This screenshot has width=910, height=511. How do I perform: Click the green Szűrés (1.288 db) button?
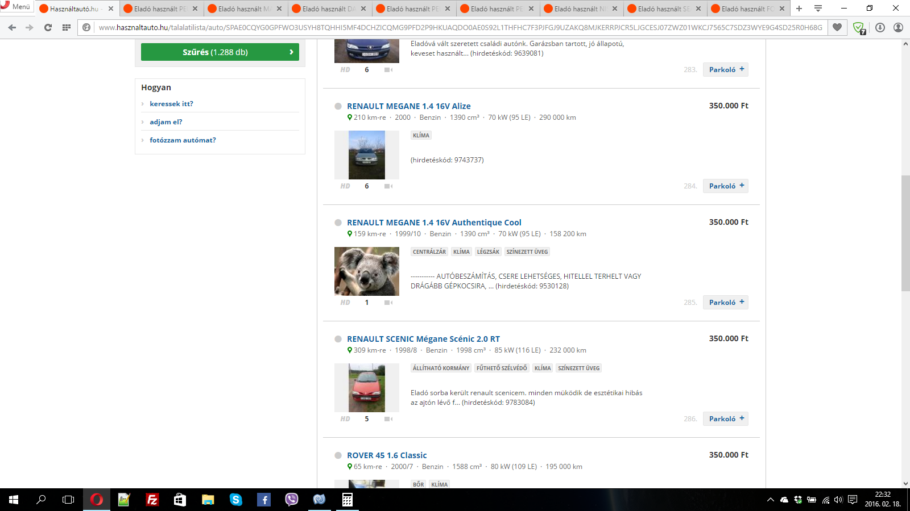[220, 52]
